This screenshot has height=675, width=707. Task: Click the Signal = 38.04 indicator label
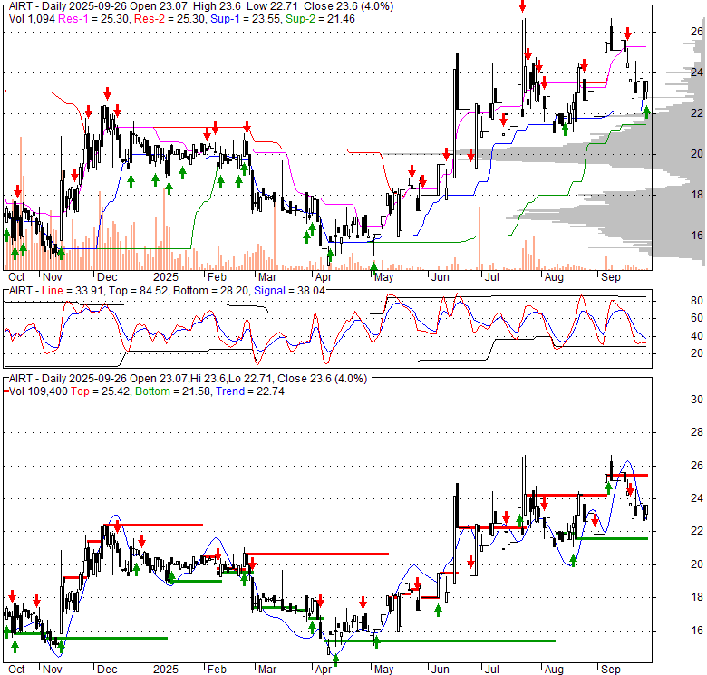coord(289,291)
